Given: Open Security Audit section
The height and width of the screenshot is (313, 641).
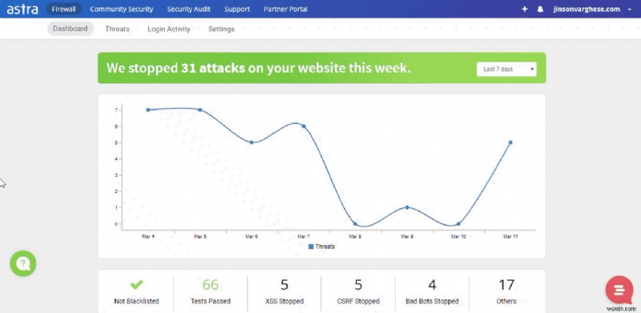Looking at the screenshot, I should click(x=188, y=9).
